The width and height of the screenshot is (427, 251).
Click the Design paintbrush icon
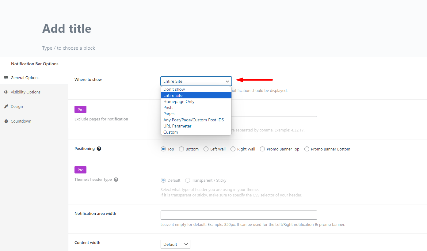[6, 107]
